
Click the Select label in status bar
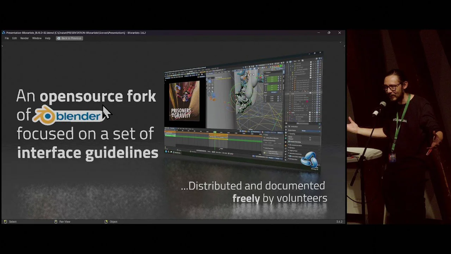[x=13, y=222]
